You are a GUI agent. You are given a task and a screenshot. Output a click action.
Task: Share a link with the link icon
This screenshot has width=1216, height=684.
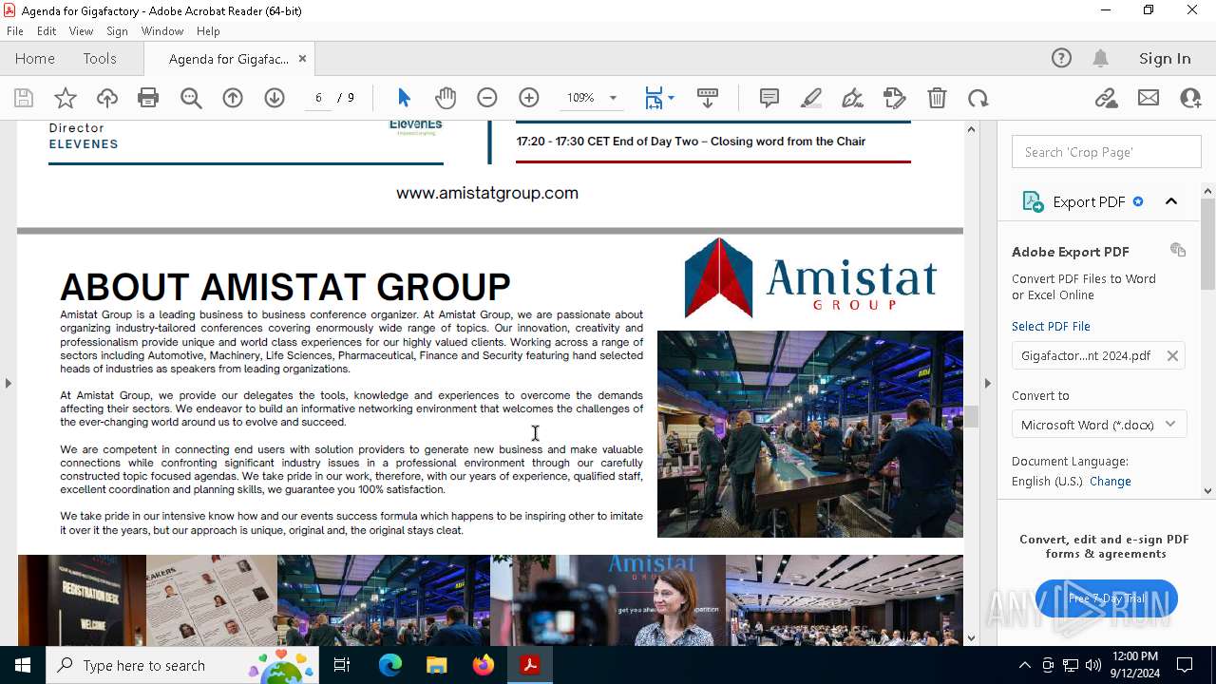point(1107,98)
